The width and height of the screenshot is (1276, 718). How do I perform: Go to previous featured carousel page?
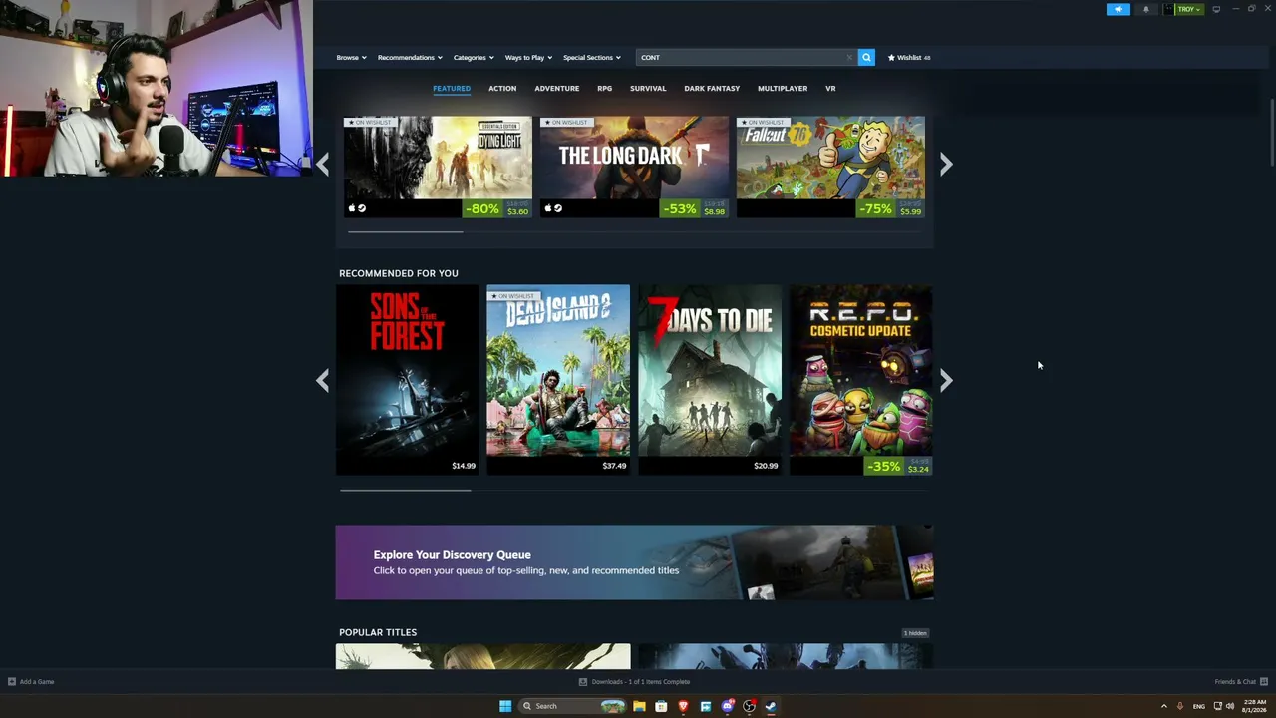pyautogui.click(x=322, y=165)
